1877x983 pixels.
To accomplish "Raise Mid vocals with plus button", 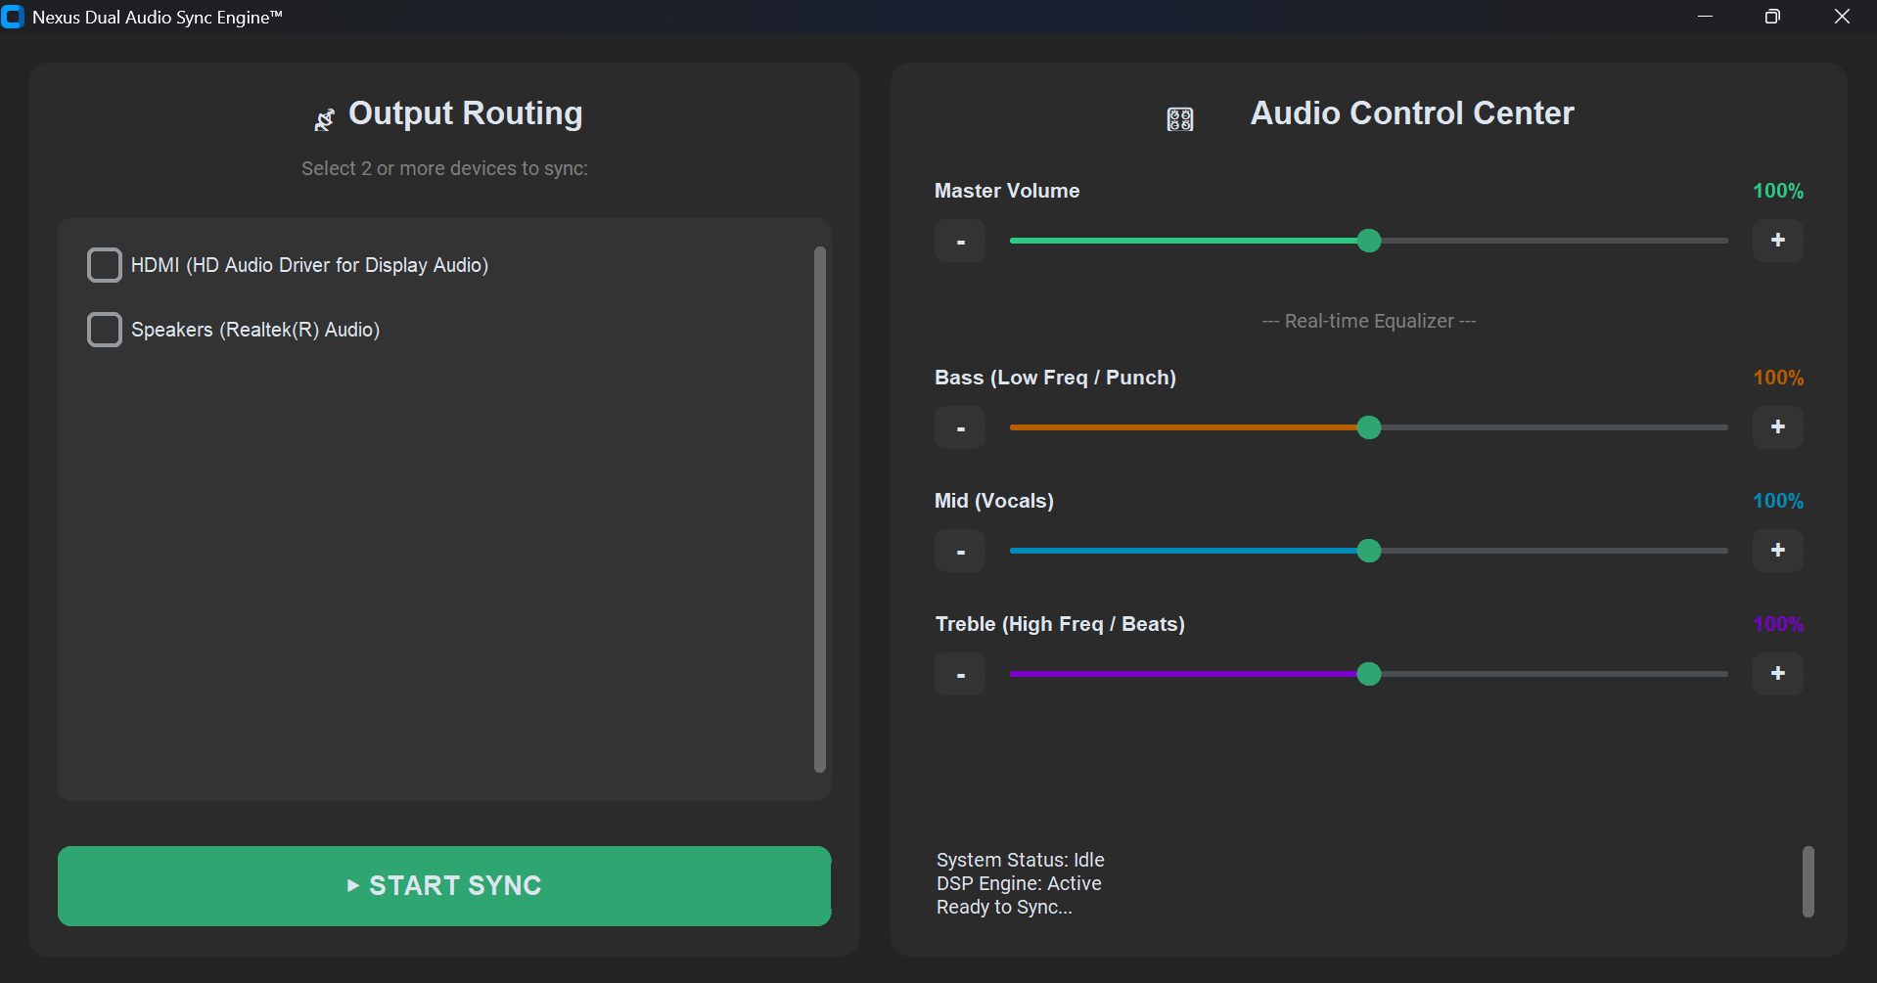I will pos(1778,551).
